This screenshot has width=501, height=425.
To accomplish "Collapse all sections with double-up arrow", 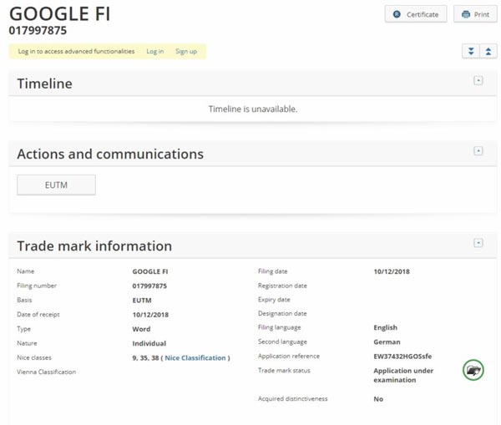I will coord(488,51).
